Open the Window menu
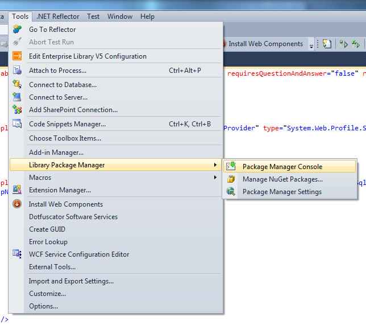 tap(120, 17)
